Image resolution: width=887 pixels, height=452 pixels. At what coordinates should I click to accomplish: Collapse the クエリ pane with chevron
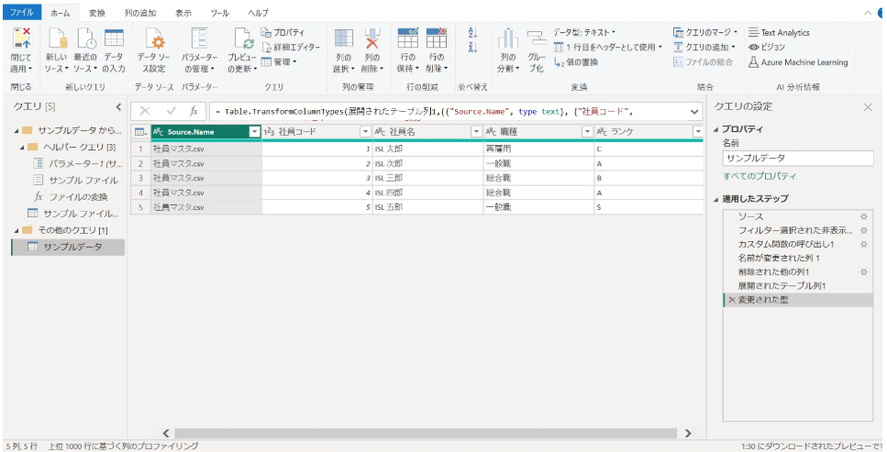[x=118, y=107]
